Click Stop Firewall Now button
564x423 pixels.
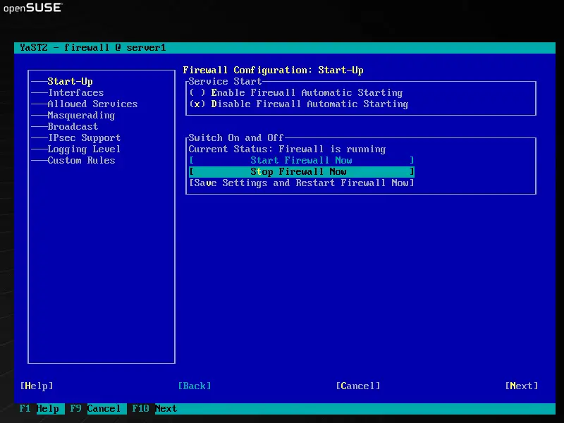click(x=302, y=171)
